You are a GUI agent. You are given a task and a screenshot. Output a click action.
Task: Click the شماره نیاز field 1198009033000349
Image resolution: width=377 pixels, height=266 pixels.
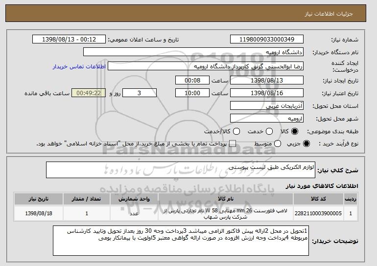pyautogui.click(x=267, y=40)
